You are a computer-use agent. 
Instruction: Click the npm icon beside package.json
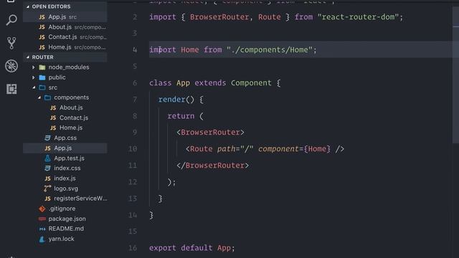pos(42,219)
